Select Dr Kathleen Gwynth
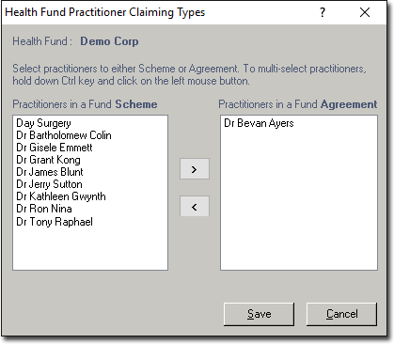Screen dimensions: 394x344 coord(61,196)
